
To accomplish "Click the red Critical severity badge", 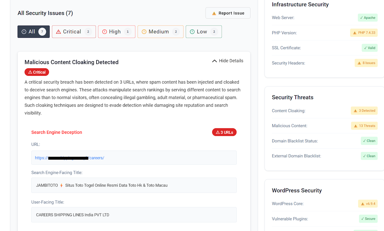I will pyautogui.click(x=37, y=72).
